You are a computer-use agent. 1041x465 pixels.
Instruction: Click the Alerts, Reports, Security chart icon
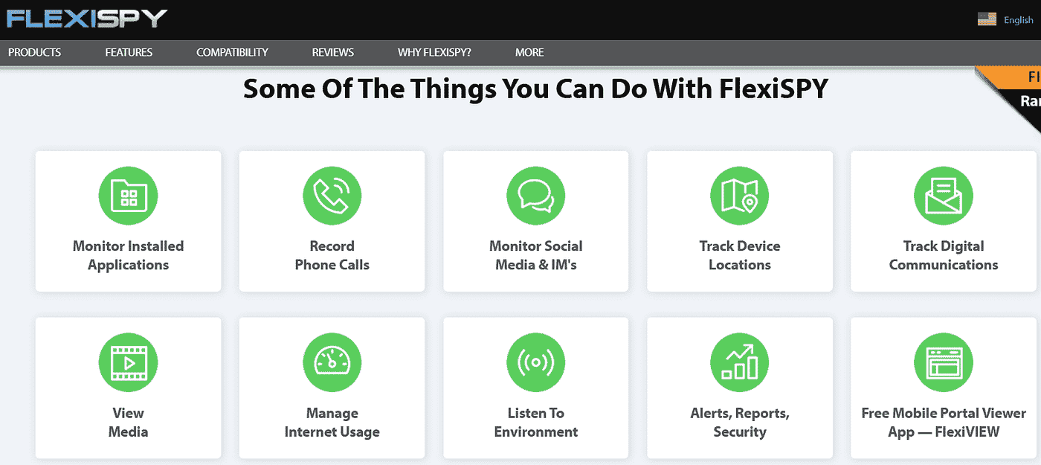pyautogui.click(x=740, y=363)
